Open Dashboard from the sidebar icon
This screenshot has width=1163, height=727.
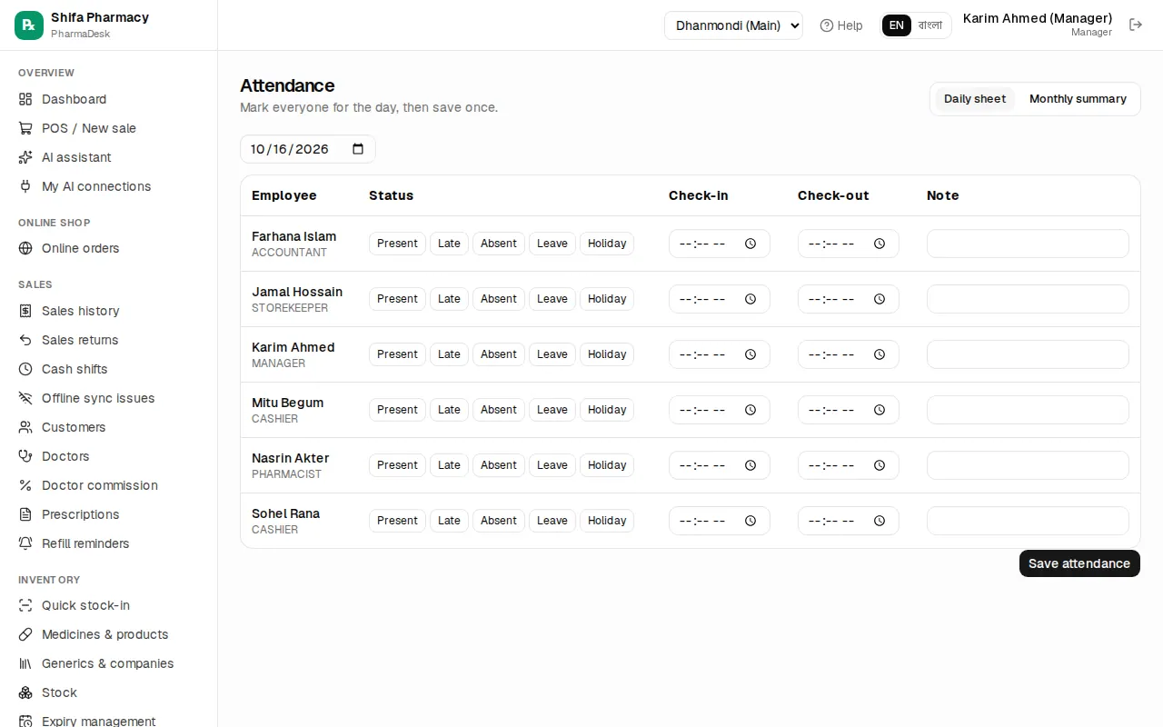tap(25, 99)
